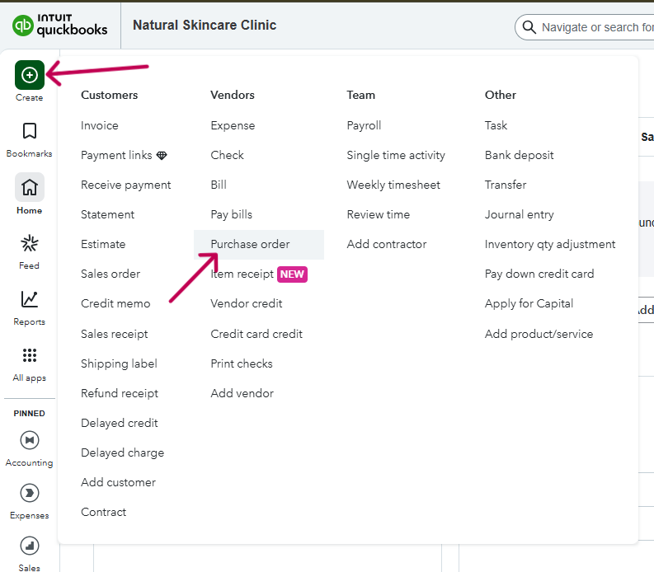Open the All apps grid icon

pos(30,355)
